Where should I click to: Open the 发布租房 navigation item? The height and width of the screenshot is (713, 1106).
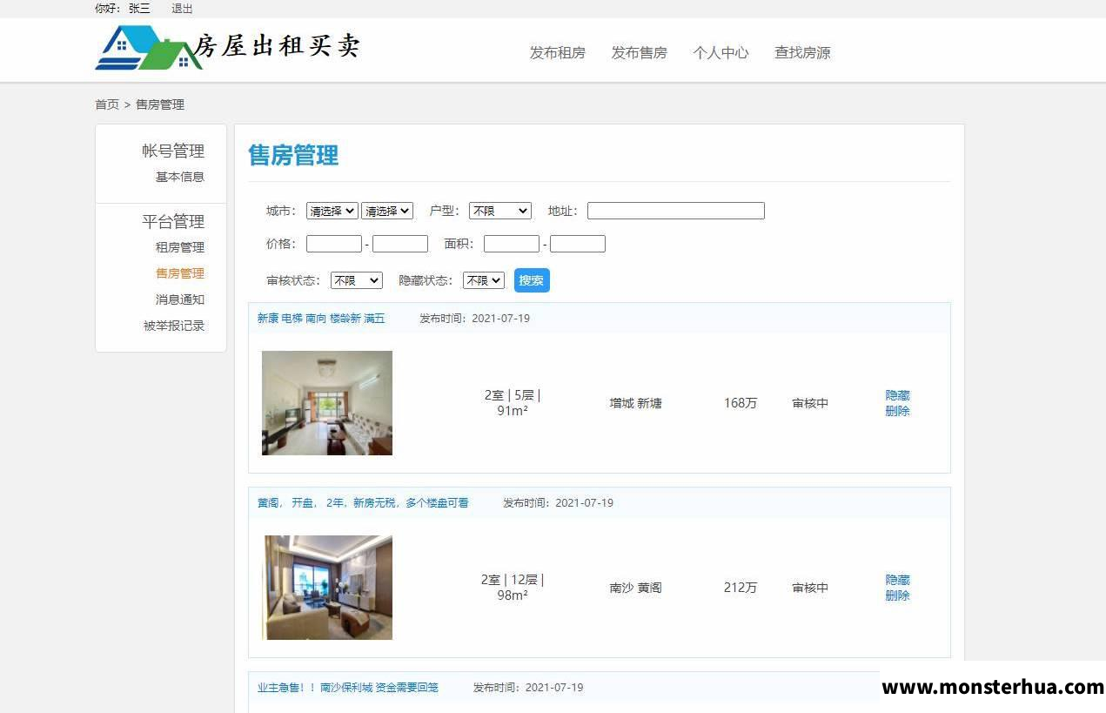pos(557,52)
